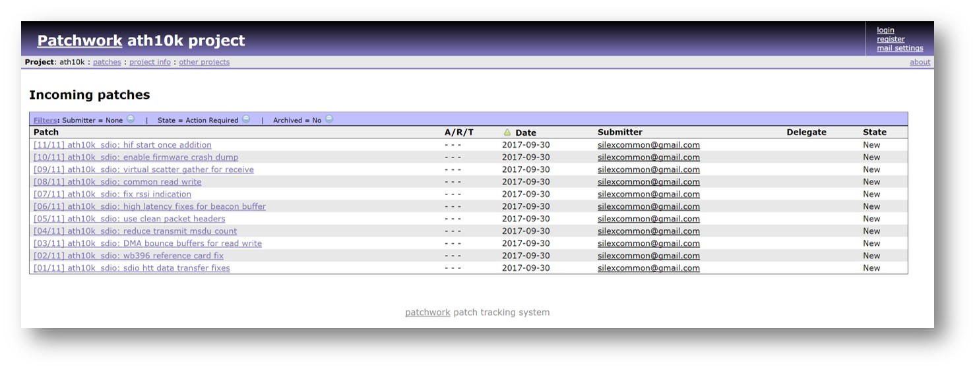This screenshot has height=371, width=977.
Task: Open patch 02/11 wb396 reference card fix
Action: coord(129,256)
